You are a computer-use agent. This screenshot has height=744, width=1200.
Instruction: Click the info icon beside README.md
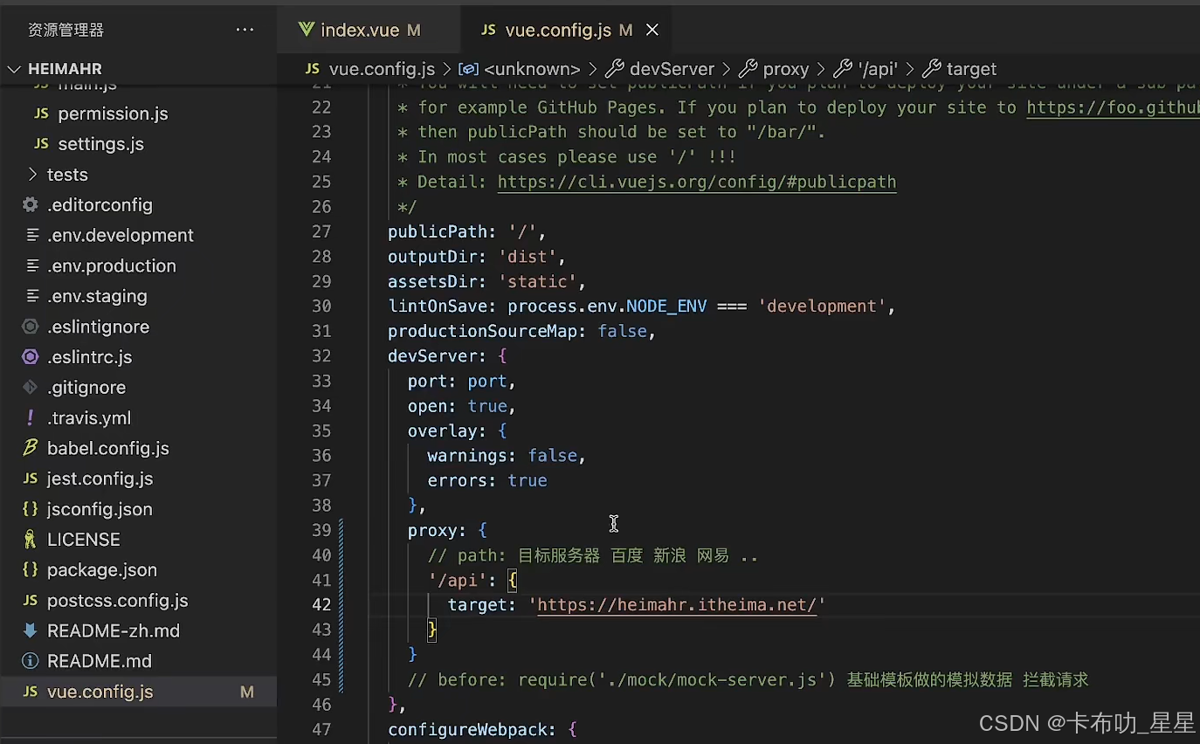tap(31, 661)
